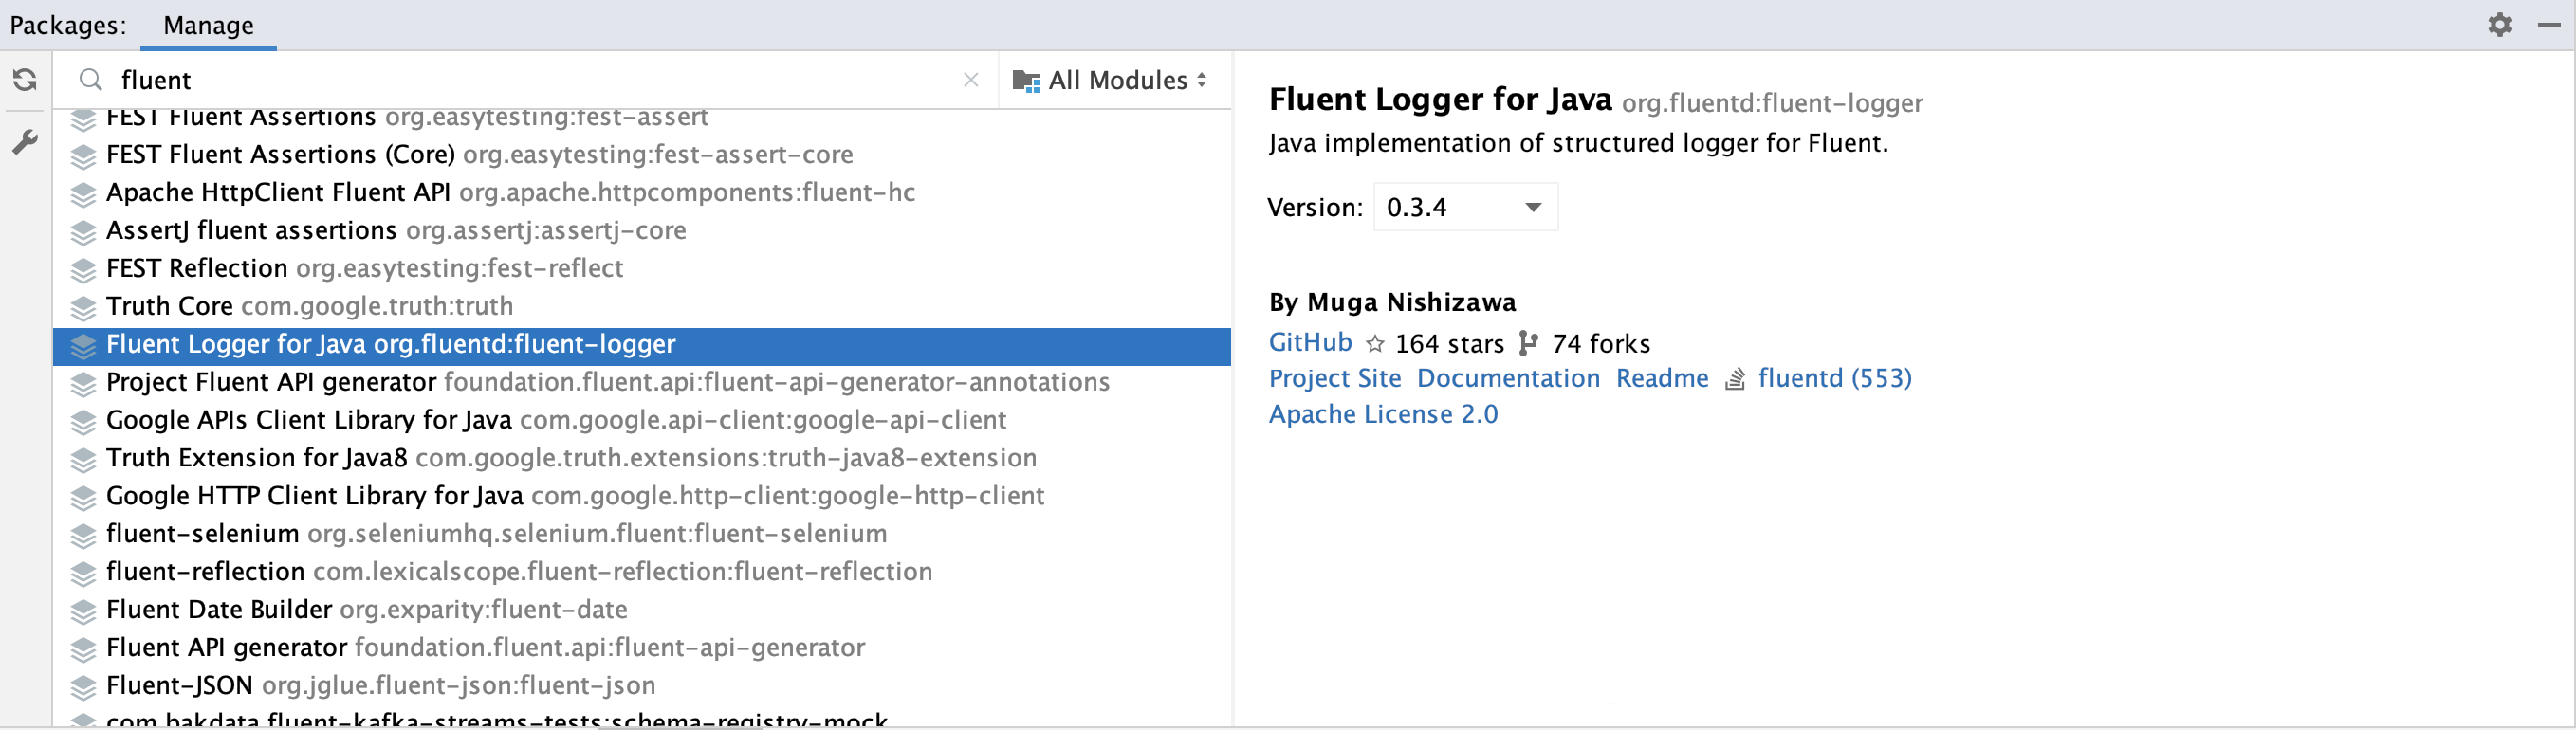Open the Apache License 2.0 link
Image resolution: width=2576 pixels, height=730 pixels.
1383,414
